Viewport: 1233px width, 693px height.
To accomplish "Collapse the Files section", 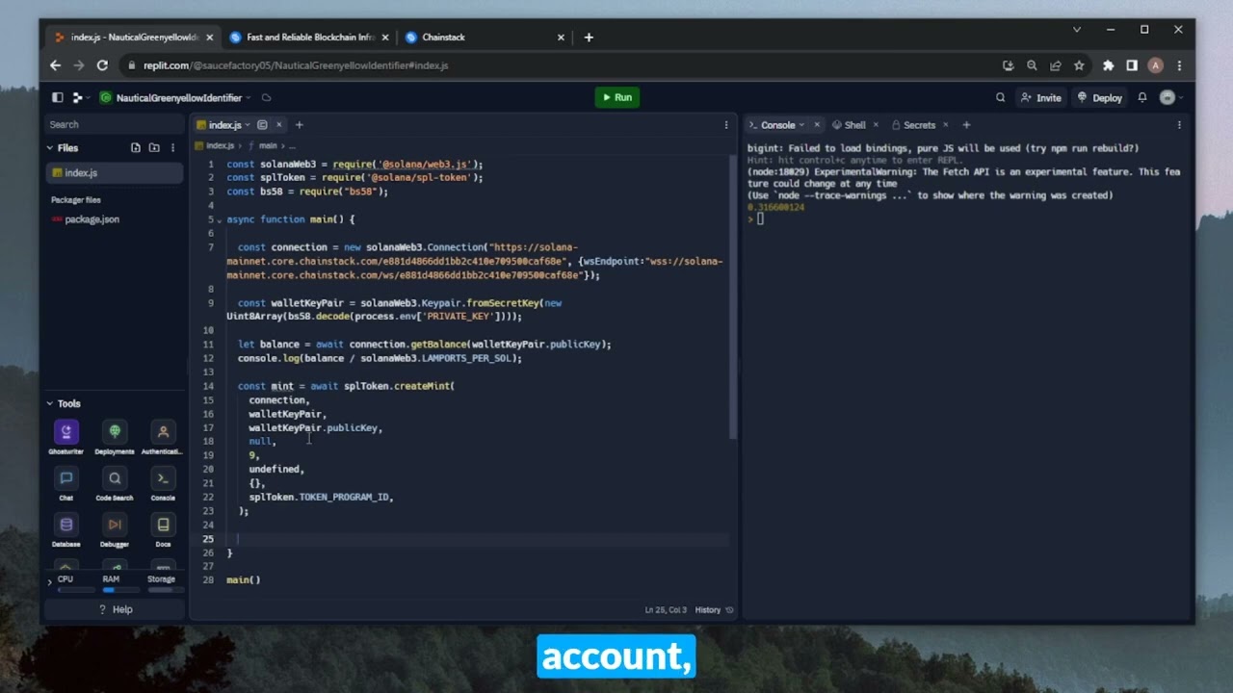I will [50, 148].
